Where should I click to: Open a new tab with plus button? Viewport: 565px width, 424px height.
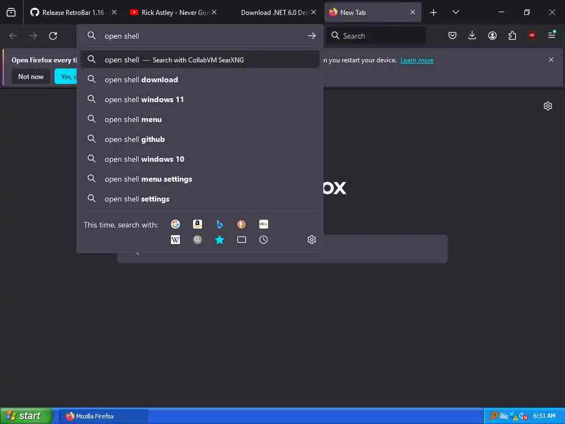pos(434,13)
